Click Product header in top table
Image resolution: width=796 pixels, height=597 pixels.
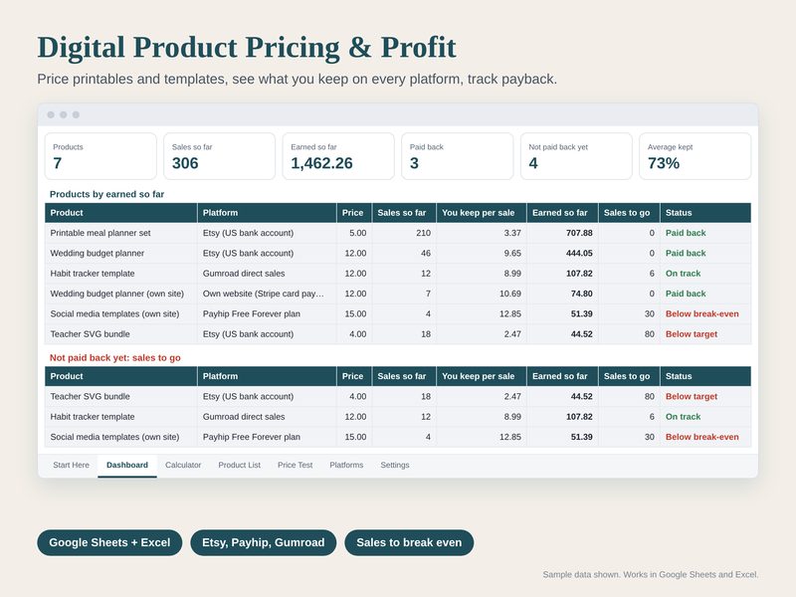pos(120,213)
